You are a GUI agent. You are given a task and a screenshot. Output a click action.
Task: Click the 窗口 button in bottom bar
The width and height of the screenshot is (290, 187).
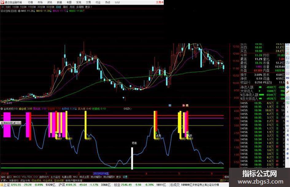(9, 177)
